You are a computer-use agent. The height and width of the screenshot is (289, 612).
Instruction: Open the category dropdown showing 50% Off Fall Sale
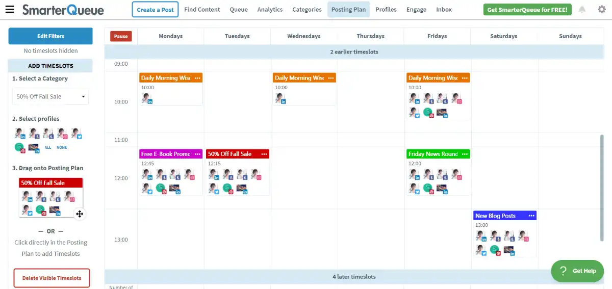[50, 96]
